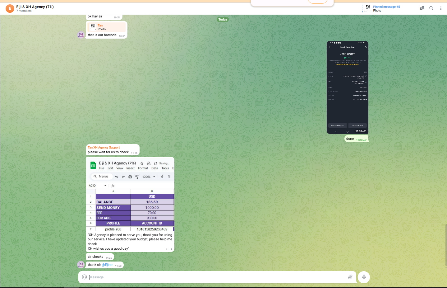Jump to Pinned message #5
Image resolution: width=447 pixels, height=288 pixels.
(x=386, y=7)
